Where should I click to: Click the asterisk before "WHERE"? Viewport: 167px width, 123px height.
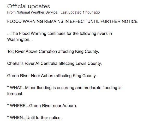click(8, 106)
